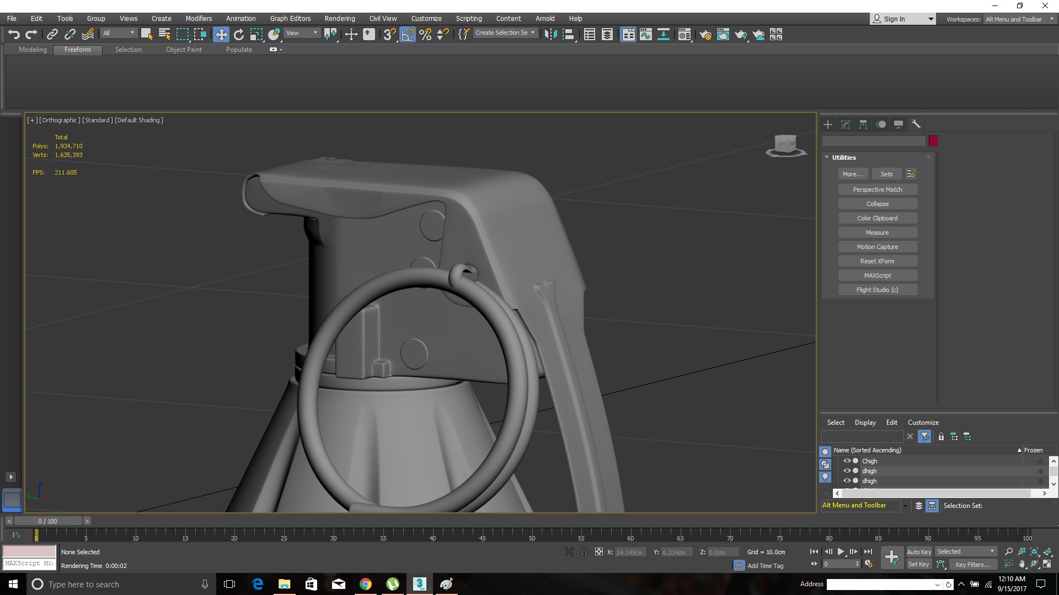The image size is (1059, 595).
Task: Click the Select and Link tool
Action: click(x=52, y=35)
